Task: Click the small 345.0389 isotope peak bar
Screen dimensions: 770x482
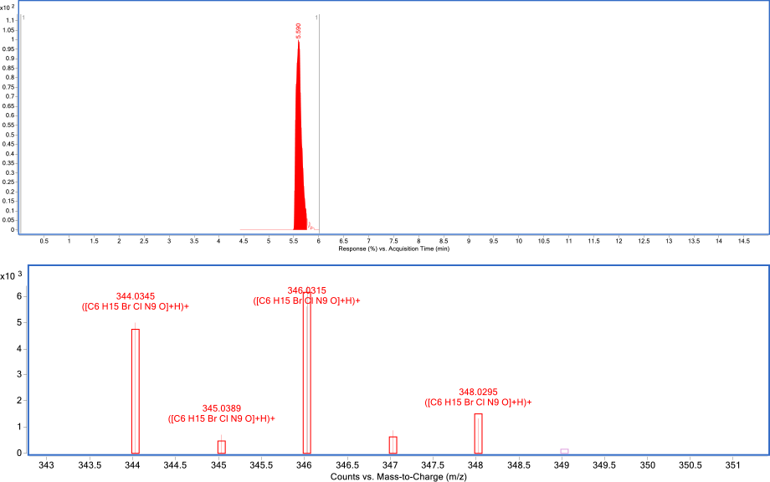Action: [x=222, y=447]
